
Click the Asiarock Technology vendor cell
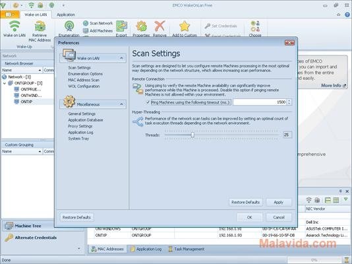click(x=328, y=235)
